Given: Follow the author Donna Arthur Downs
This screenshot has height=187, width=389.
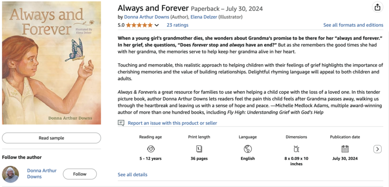Looking at the screenshot, I should (80, 174).
